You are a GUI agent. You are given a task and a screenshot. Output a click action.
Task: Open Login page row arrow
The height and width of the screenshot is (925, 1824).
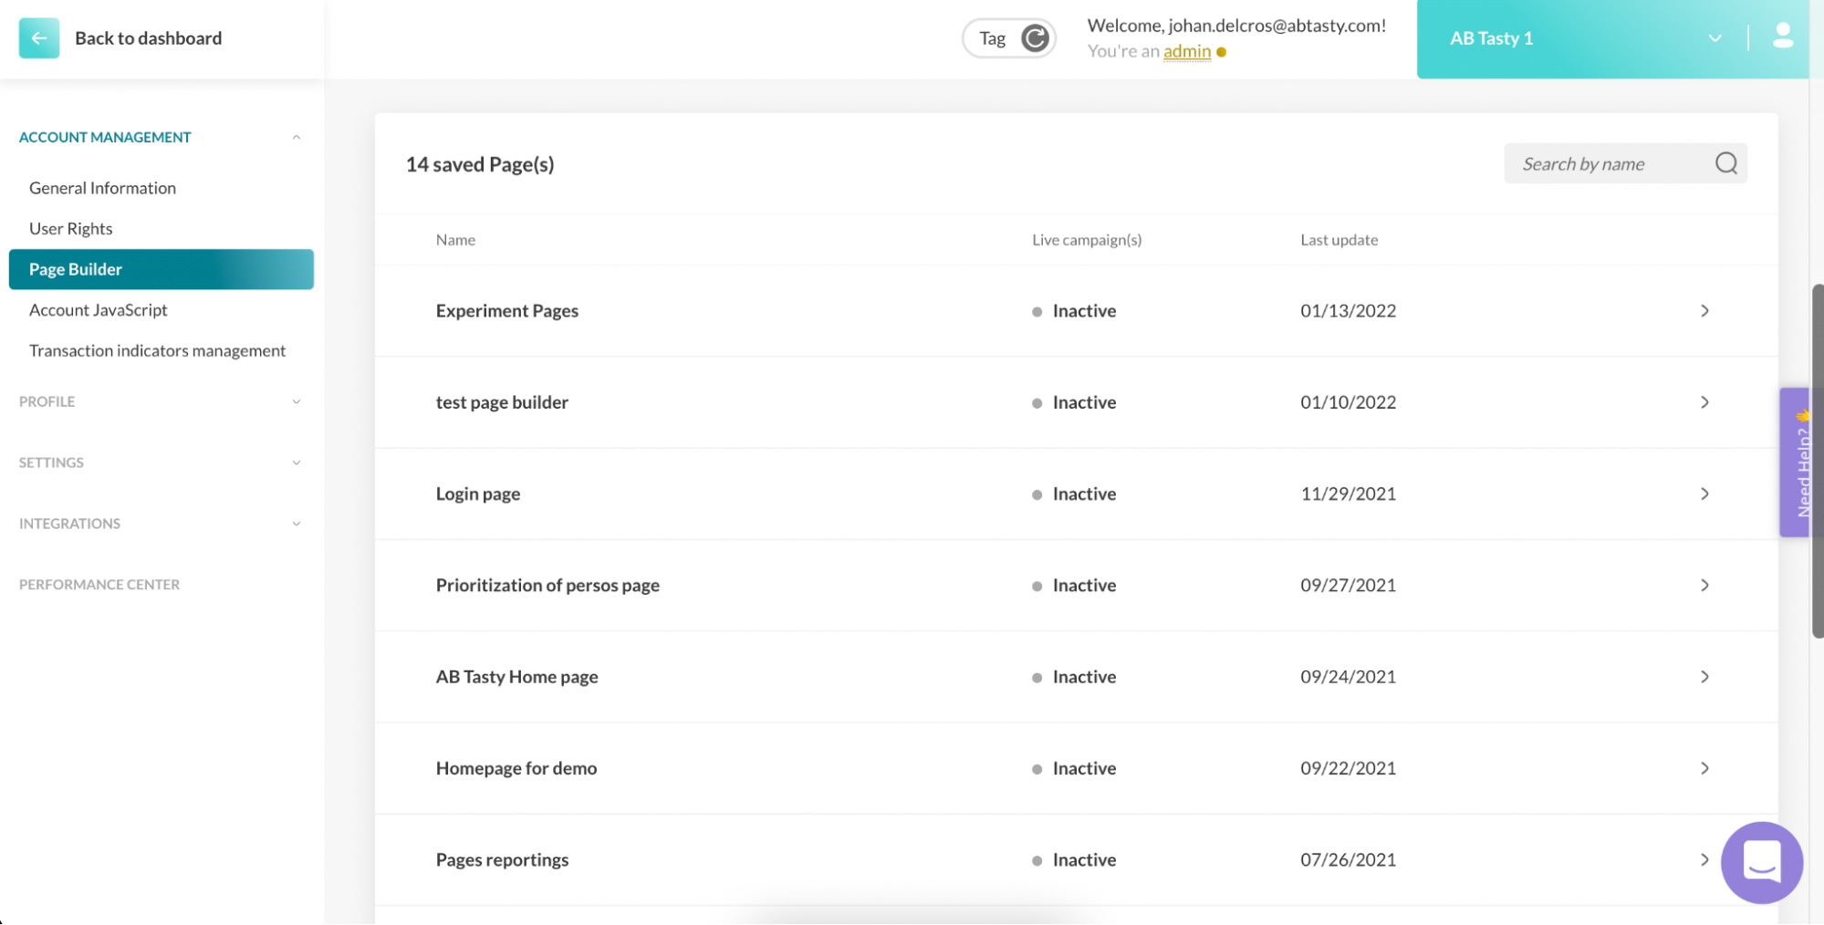pos(1704,494)
